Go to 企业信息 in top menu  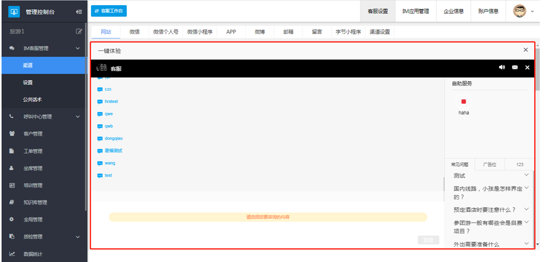tap(453, 11)
